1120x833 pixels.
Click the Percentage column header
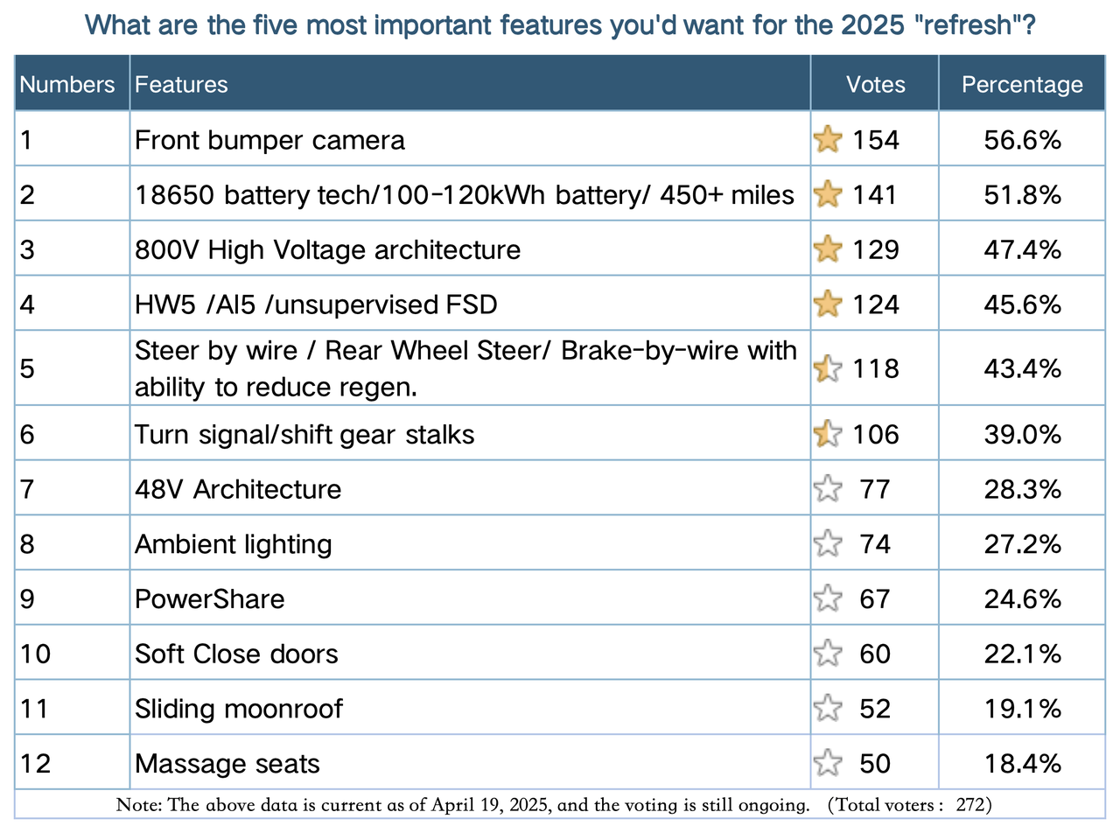click(1022, 84)
